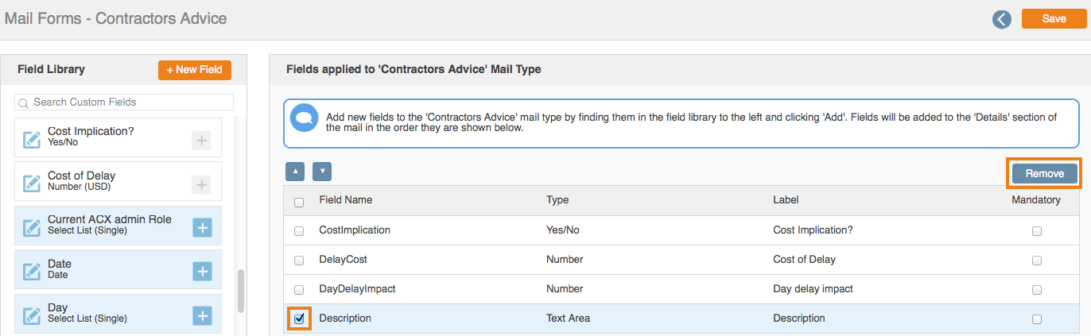This screenshot has height=336, width=1091.
Task: Move selected field down with arrow
Action: [322, 172]
